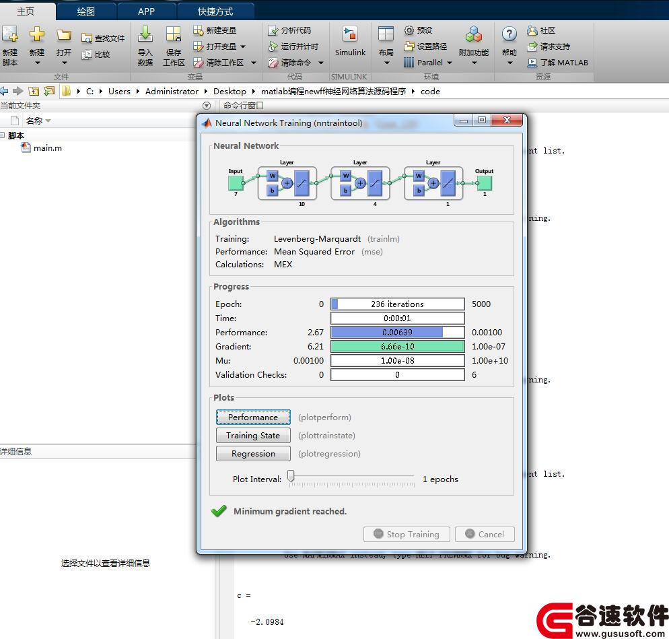The width and height of the screenshot is (669, 639).
Task: Click the back navigation arrow icon
Action: point(4,91)
